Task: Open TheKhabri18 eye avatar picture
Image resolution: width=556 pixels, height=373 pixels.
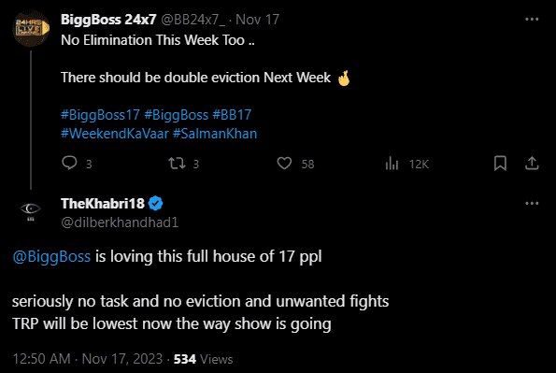Action: tap(31, 212)
